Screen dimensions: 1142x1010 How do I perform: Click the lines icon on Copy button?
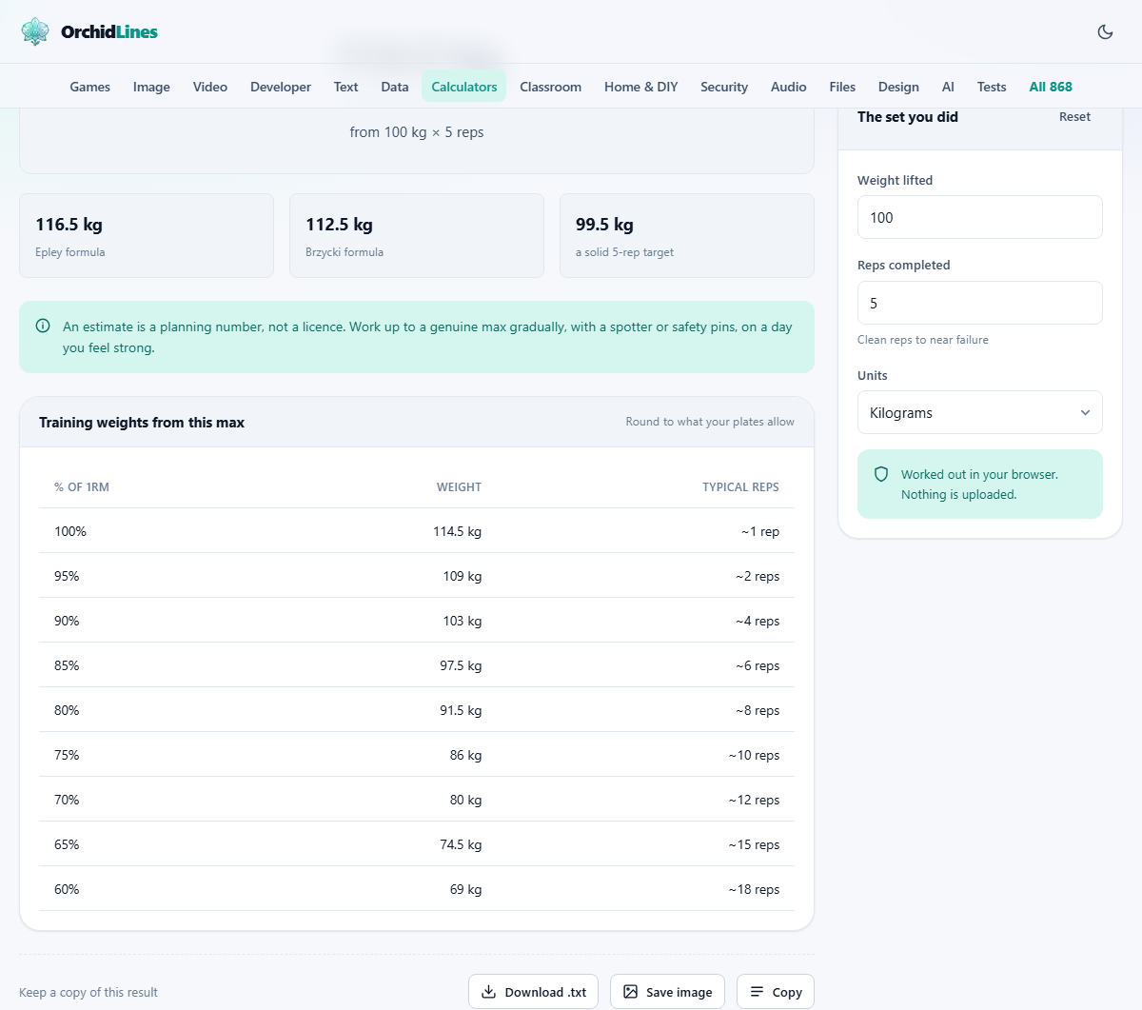[757, 992]
